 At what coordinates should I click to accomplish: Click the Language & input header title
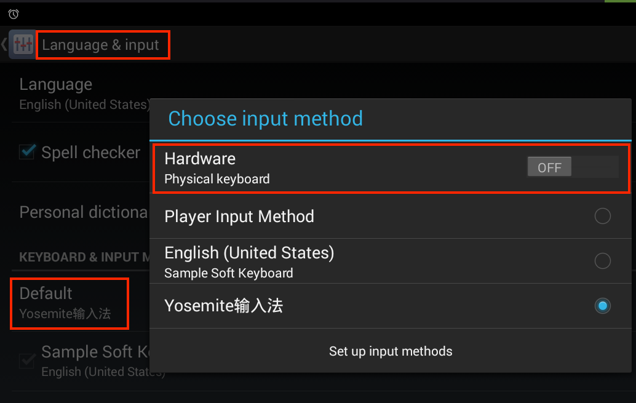100,45
